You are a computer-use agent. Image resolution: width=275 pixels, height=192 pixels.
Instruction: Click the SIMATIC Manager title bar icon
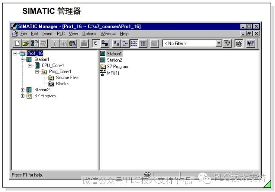pyautogui.click(x=14, y=26)
